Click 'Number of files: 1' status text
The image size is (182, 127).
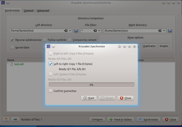(31, 119)
